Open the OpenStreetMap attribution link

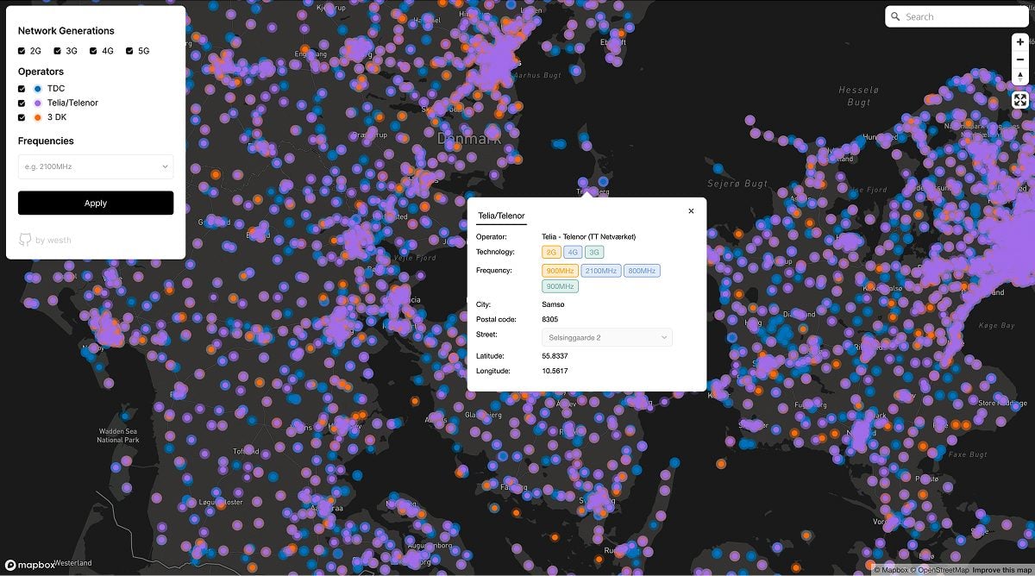point(938,570)
